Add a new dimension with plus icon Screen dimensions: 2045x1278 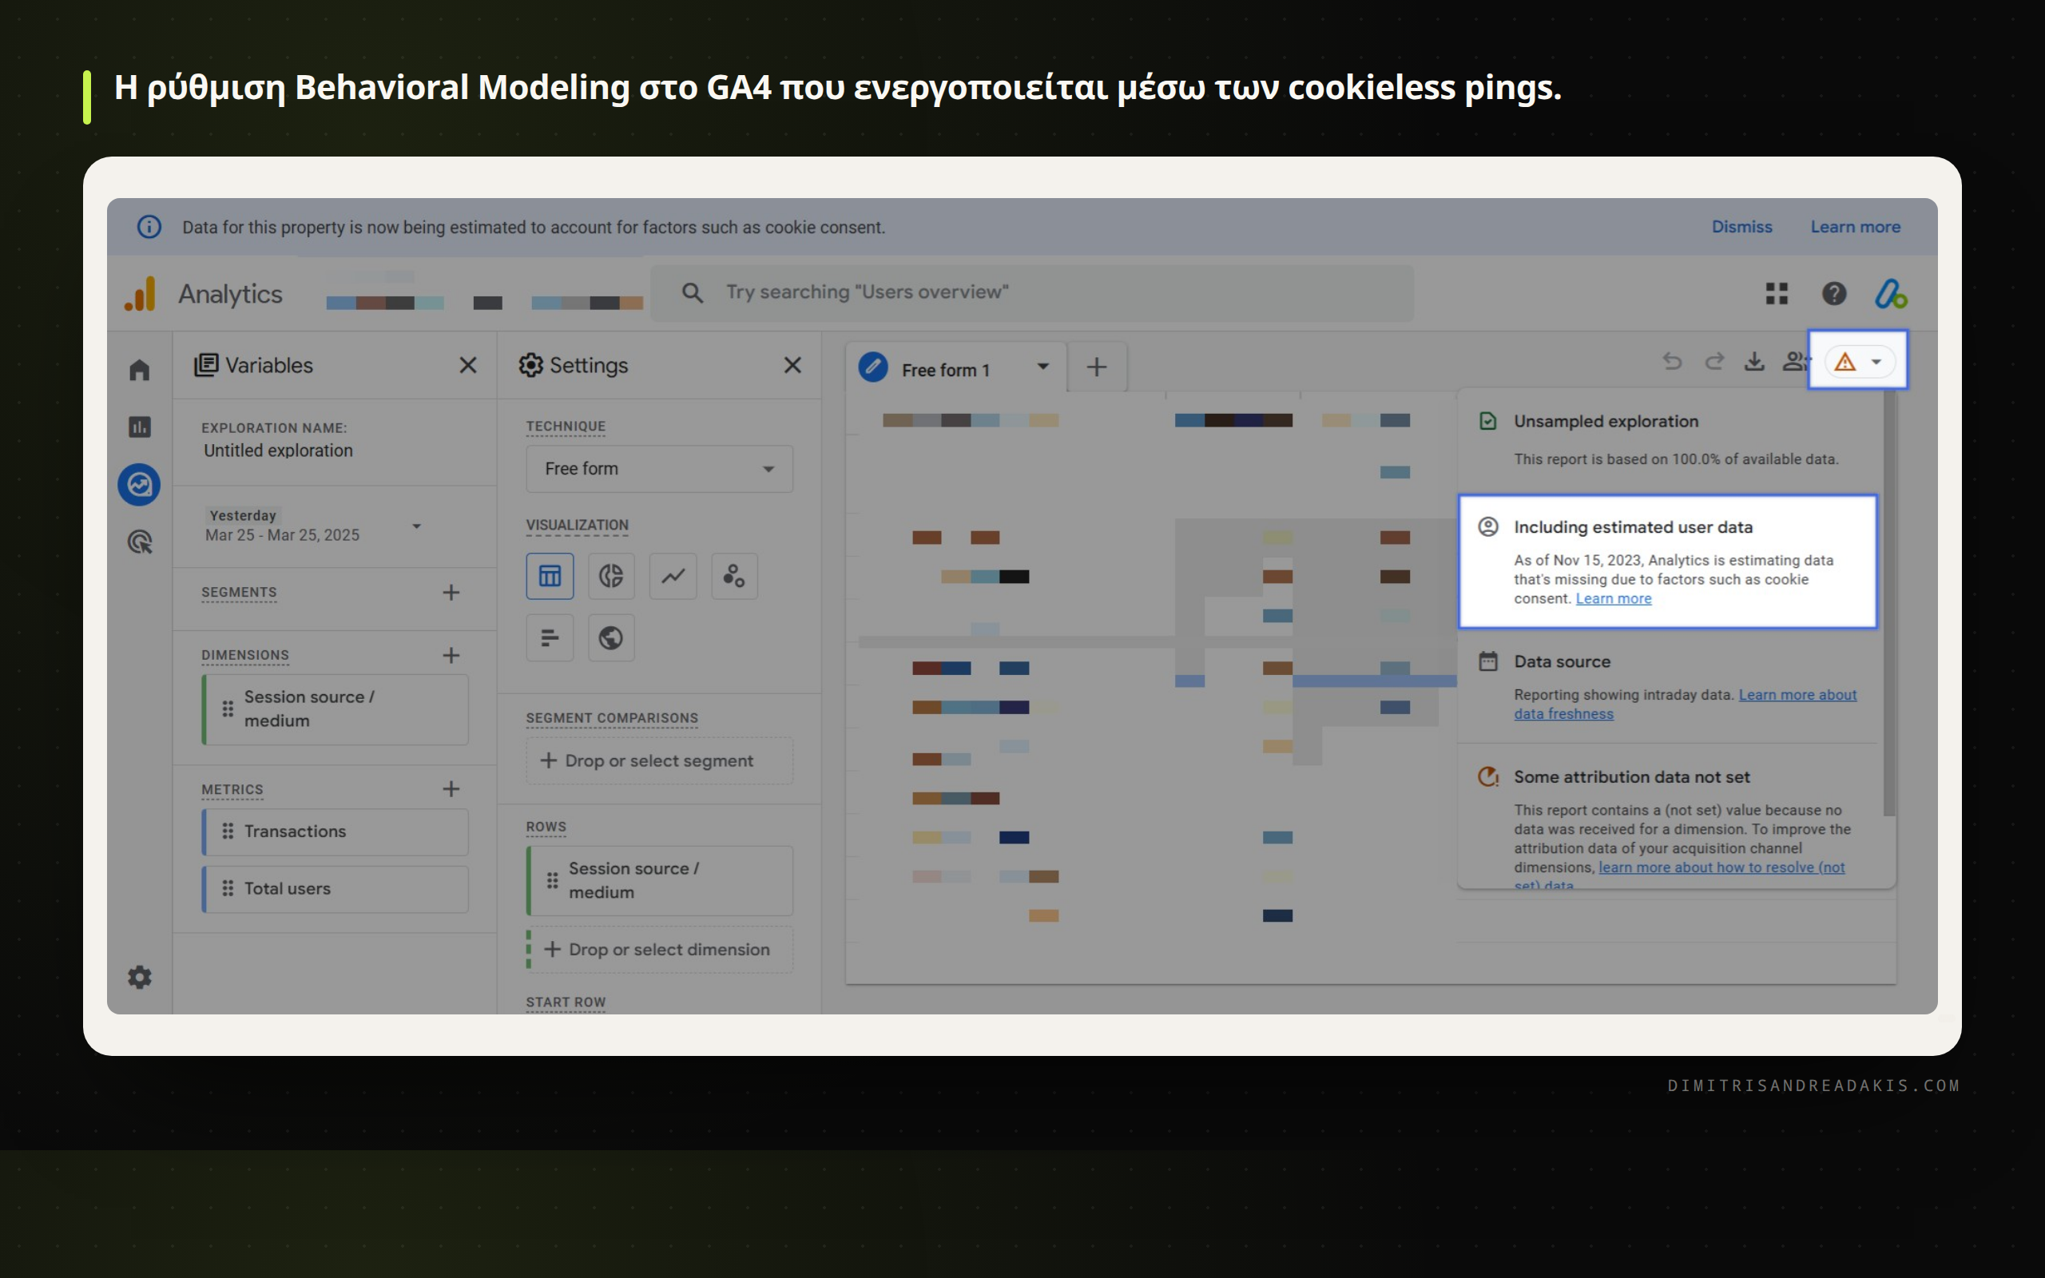pos(451,655)
